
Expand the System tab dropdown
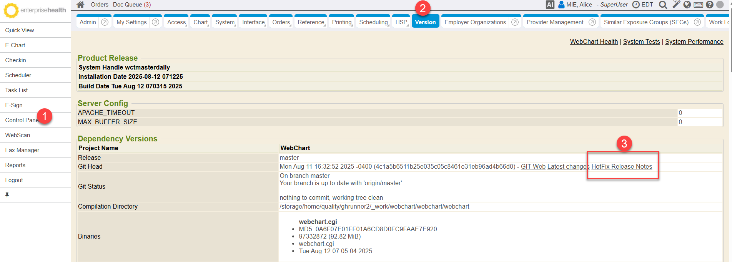click(x=225, y=22)
